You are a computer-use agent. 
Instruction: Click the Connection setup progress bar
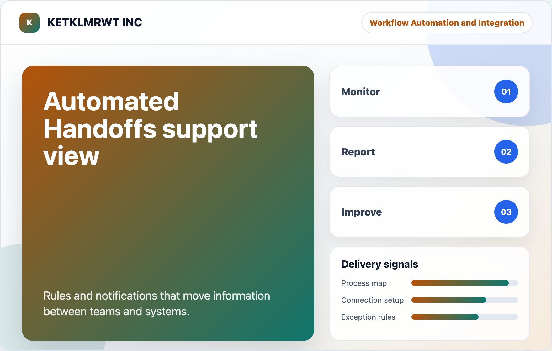coord(465,300)
